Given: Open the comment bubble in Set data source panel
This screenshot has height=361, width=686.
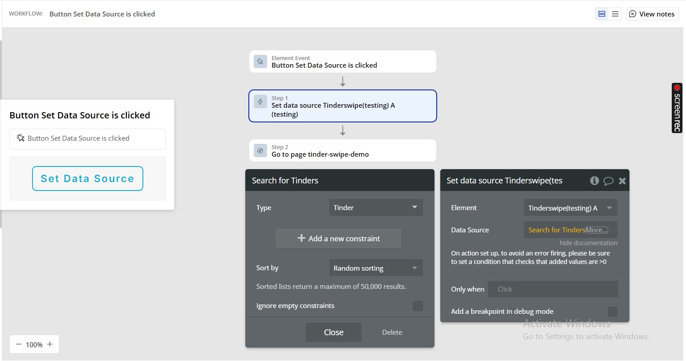Looking at the screenshot, I should click(608, 181).
